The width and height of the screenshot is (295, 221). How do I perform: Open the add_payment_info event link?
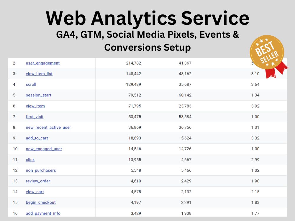click(x=43, y=213)
